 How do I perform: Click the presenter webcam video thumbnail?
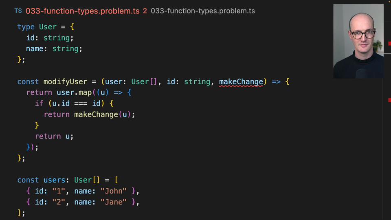[x=358, y=41]
